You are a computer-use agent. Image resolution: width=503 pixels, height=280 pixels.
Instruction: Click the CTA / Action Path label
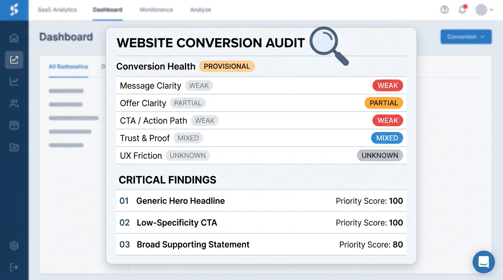point(154,121)
